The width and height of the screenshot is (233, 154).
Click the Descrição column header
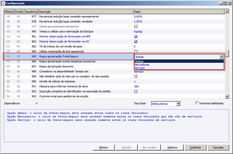click(86, 12)
